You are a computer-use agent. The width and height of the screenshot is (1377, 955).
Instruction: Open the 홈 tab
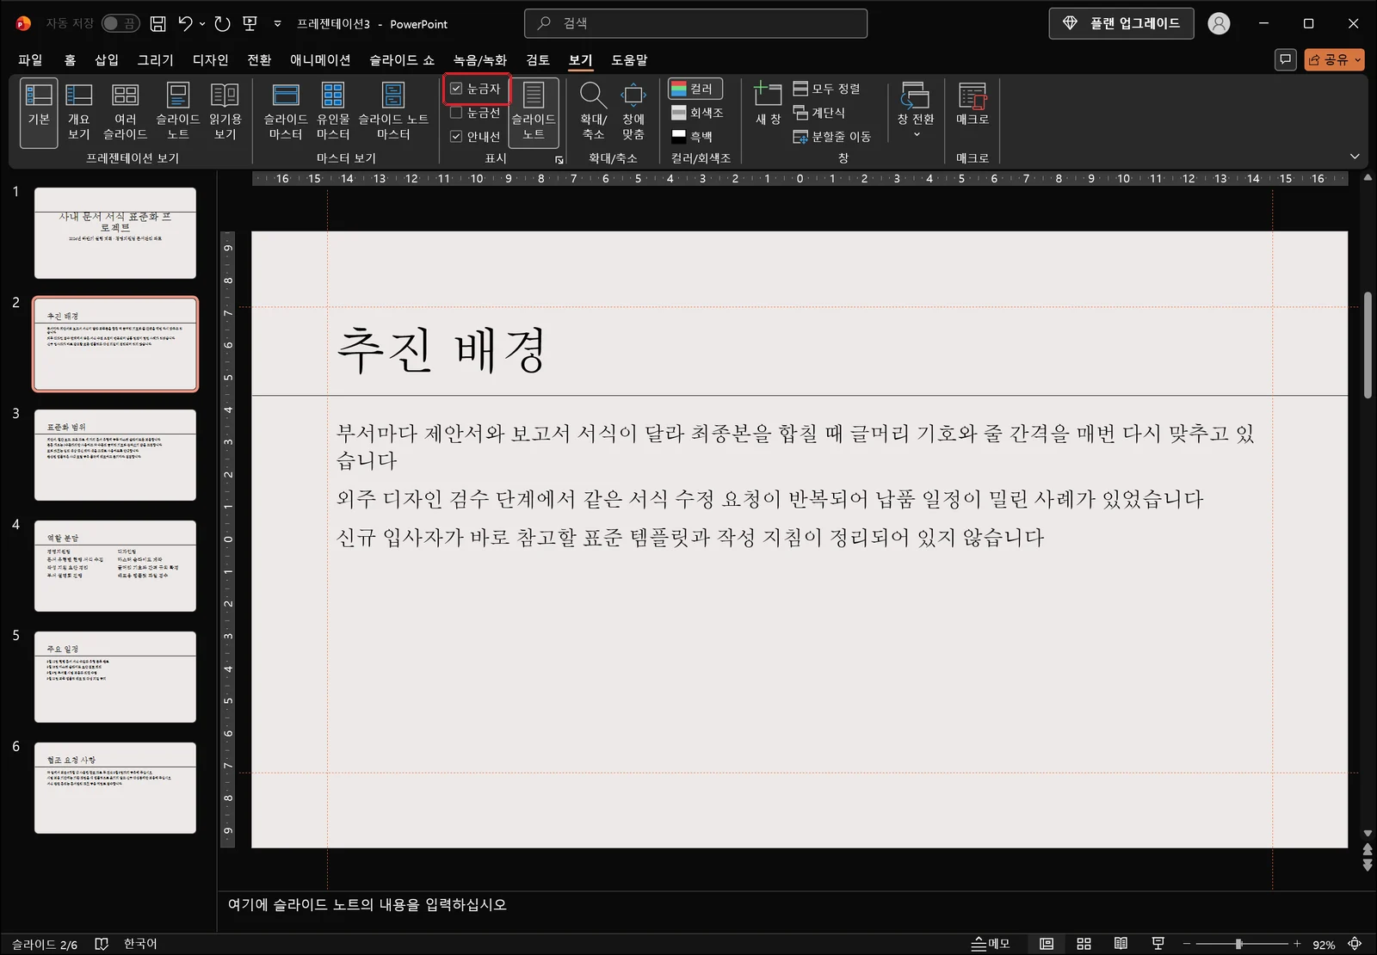[70, 59]
